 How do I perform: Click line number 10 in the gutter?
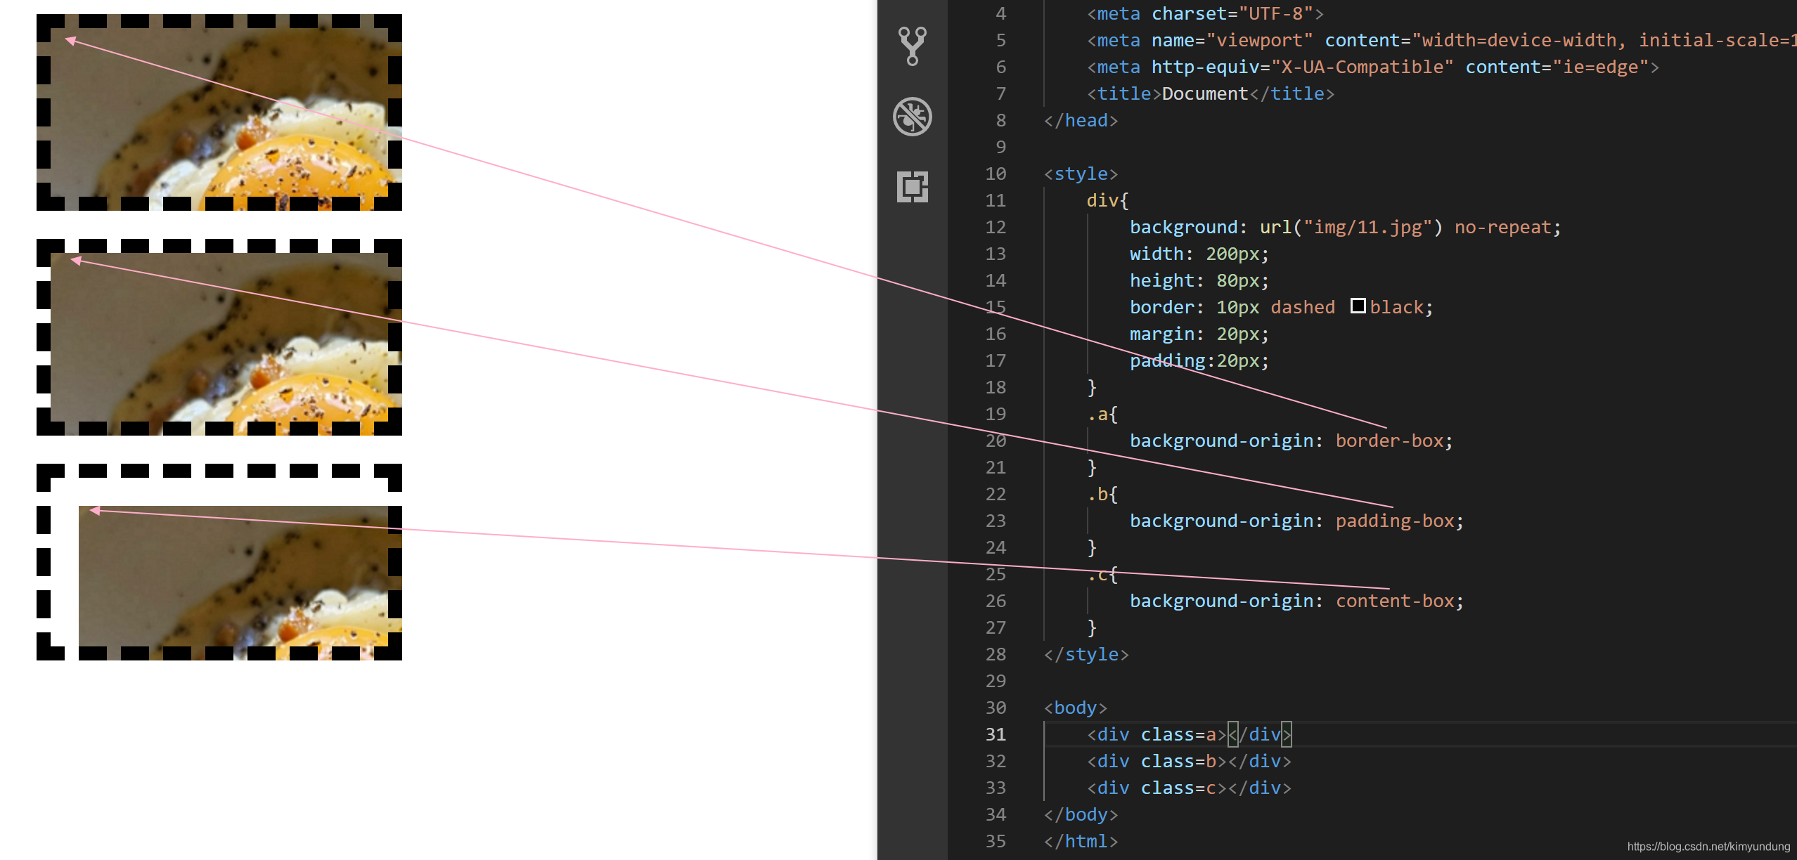pos(995,174)
